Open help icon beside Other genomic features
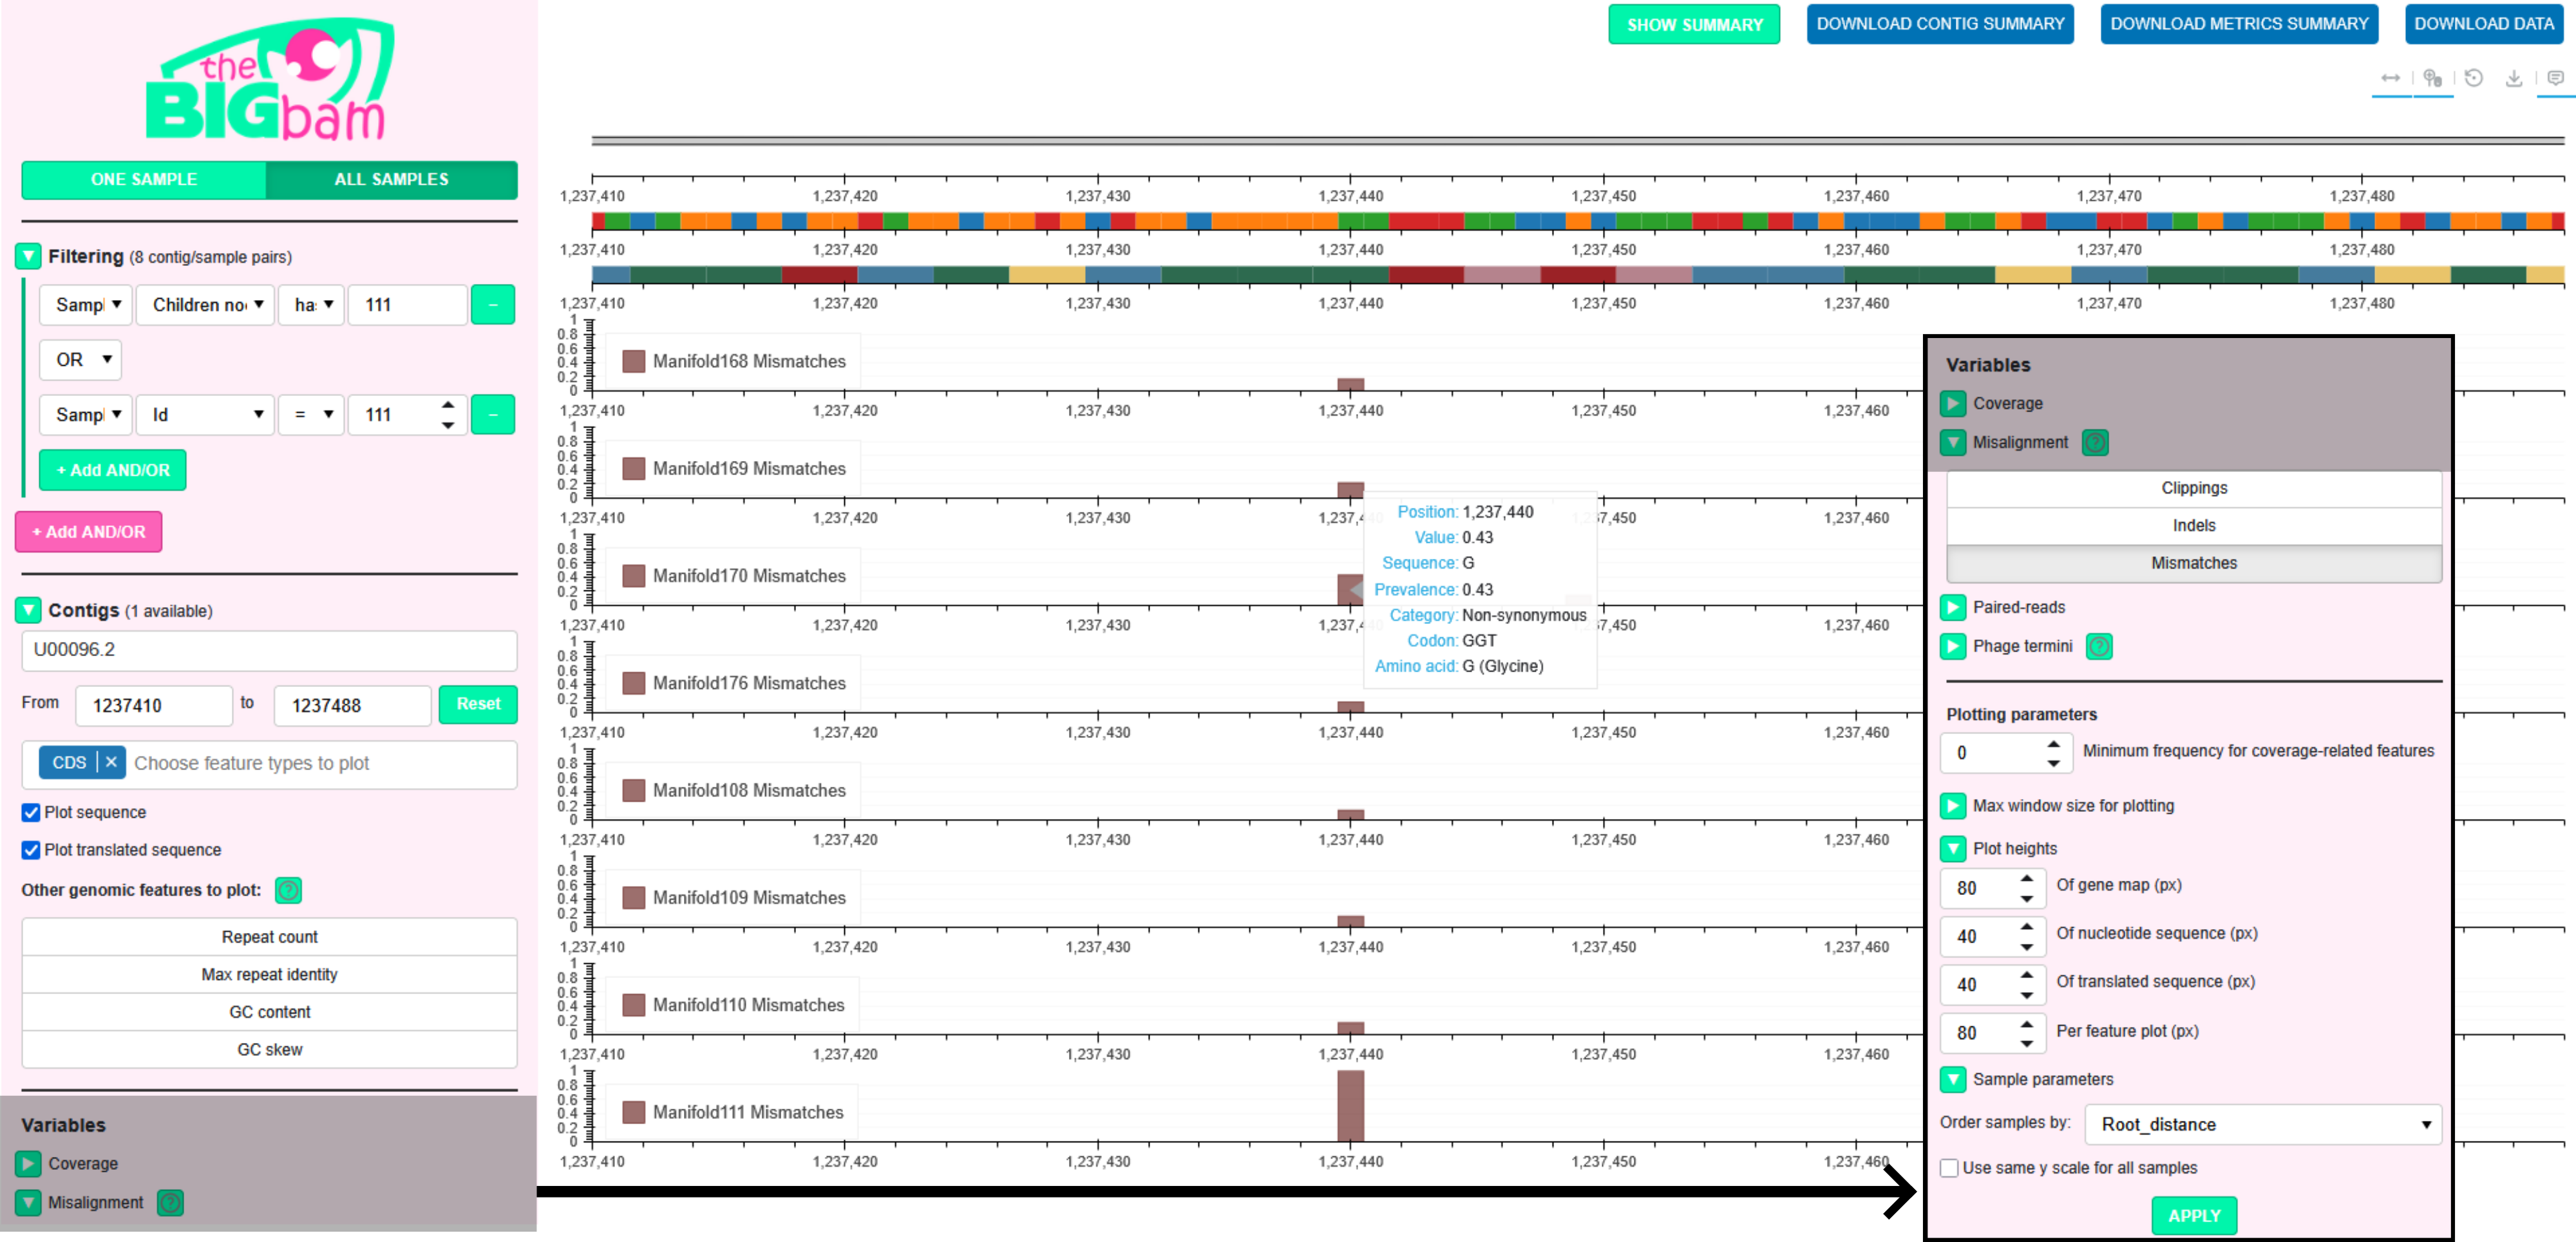This screenshot has height=1242, width=2576. [x=288, y=890]
